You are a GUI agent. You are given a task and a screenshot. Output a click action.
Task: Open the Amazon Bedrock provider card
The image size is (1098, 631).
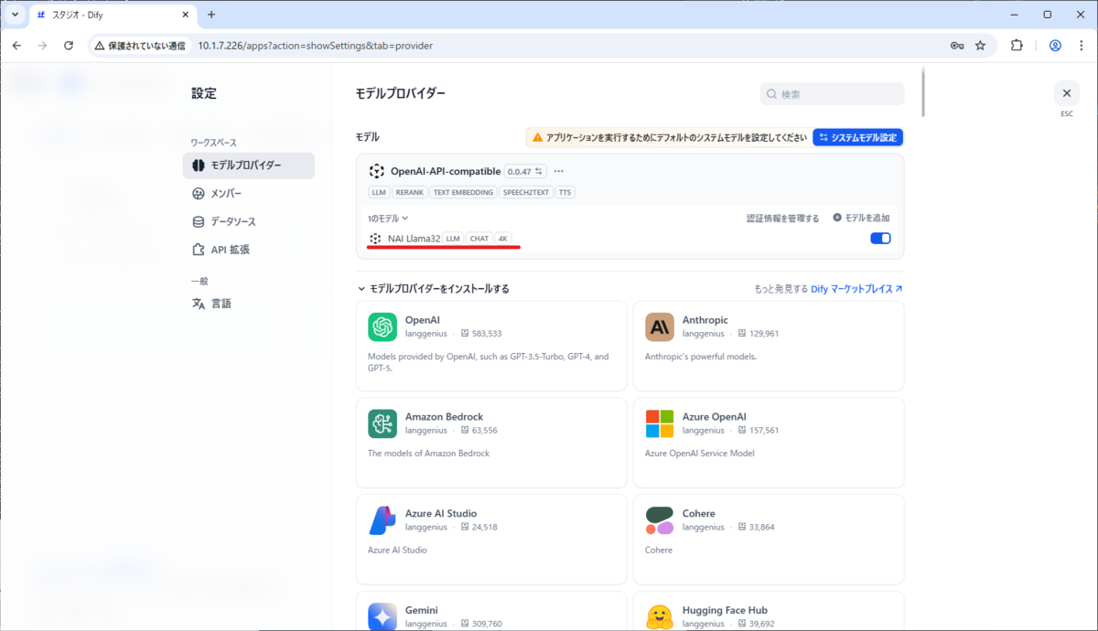491,443
